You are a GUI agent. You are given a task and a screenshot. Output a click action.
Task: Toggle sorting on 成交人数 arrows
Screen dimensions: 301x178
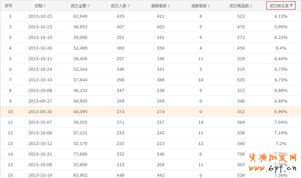[129, 6]
